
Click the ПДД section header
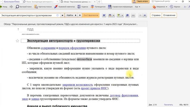click(30, 29)
